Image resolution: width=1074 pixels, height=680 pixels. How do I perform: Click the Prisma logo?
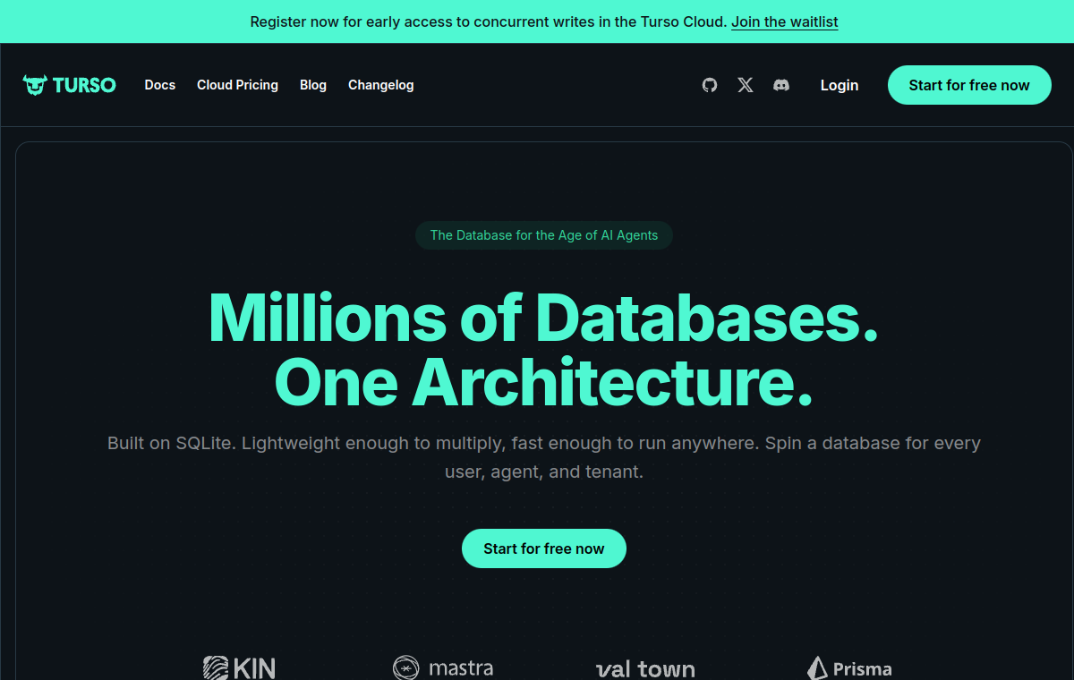(849, 668)
